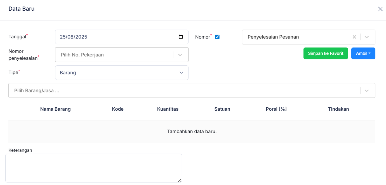Clear the Penyelesaian Pesanan selection
Screen dimensions: 386x185
pos(354,37)
